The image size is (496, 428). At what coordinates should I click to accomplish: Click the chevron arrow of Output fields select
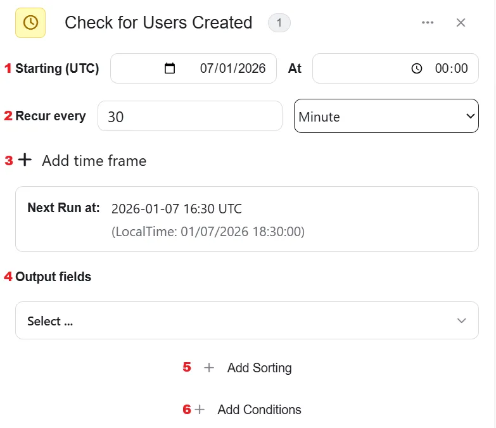[x=462, y=321]
